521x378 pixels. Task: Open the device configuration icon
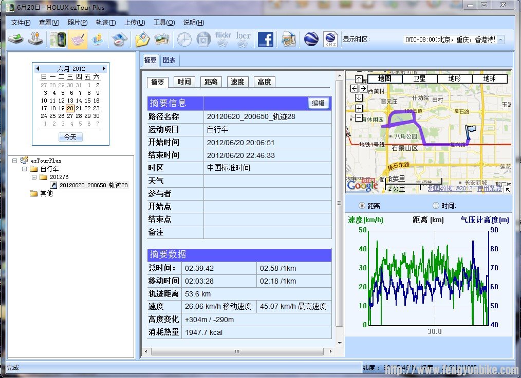[x=35, y=39]
